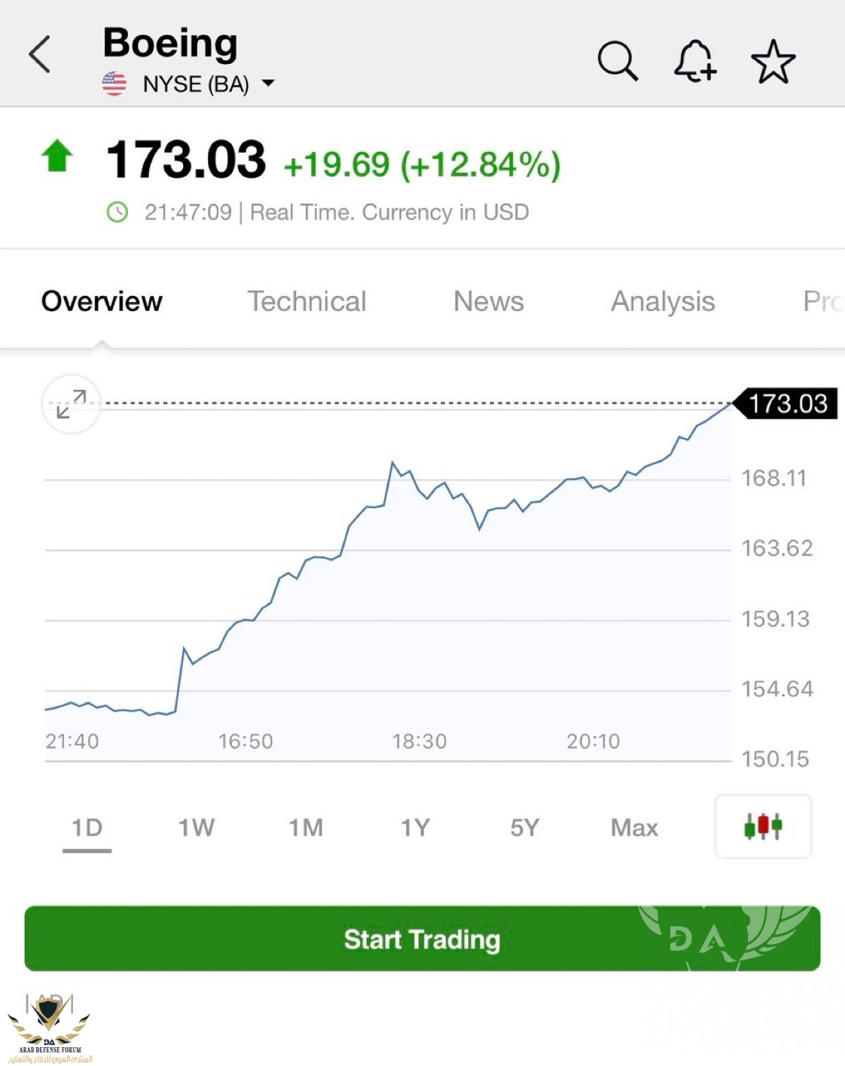Screen dimensions: 845x1066
Task: Switch the chart to 1M range
Action: pyautogui.click(x=306, y=828)
